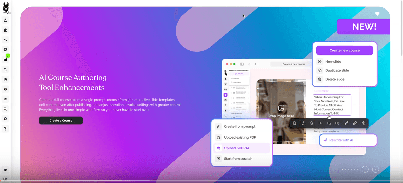403x183 pixels.
Task: Click the white heart icon on the banner
Action: click(377, 14)
